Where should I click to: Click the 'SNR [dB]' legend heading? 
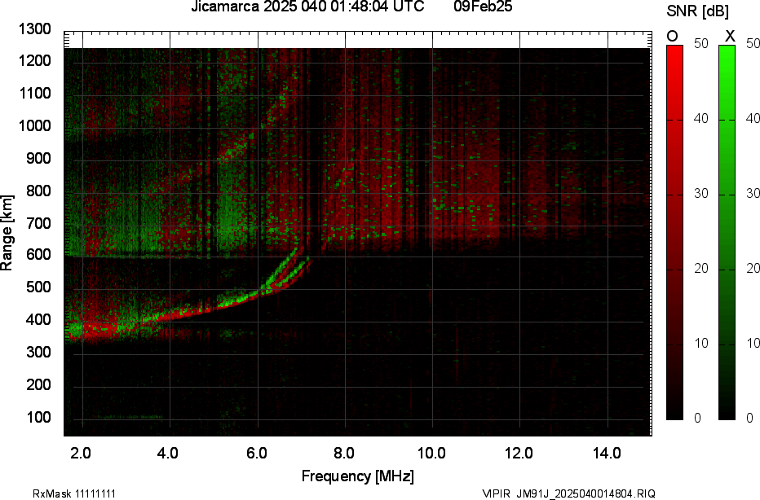pos(697,11)
